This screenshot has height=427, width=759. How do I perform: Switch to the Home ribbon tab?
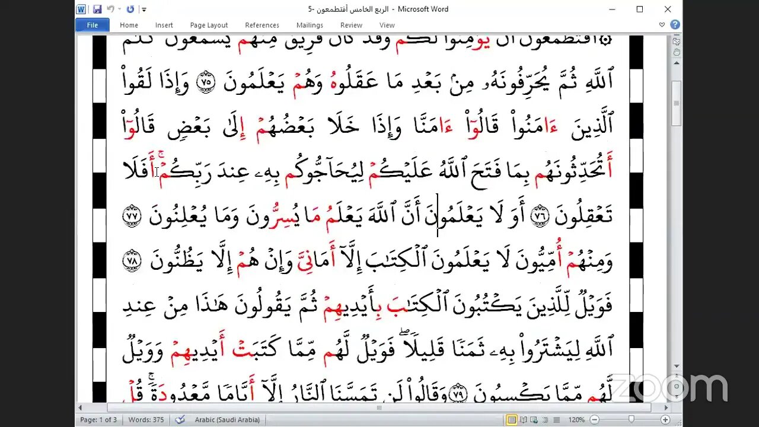point(129,25)
